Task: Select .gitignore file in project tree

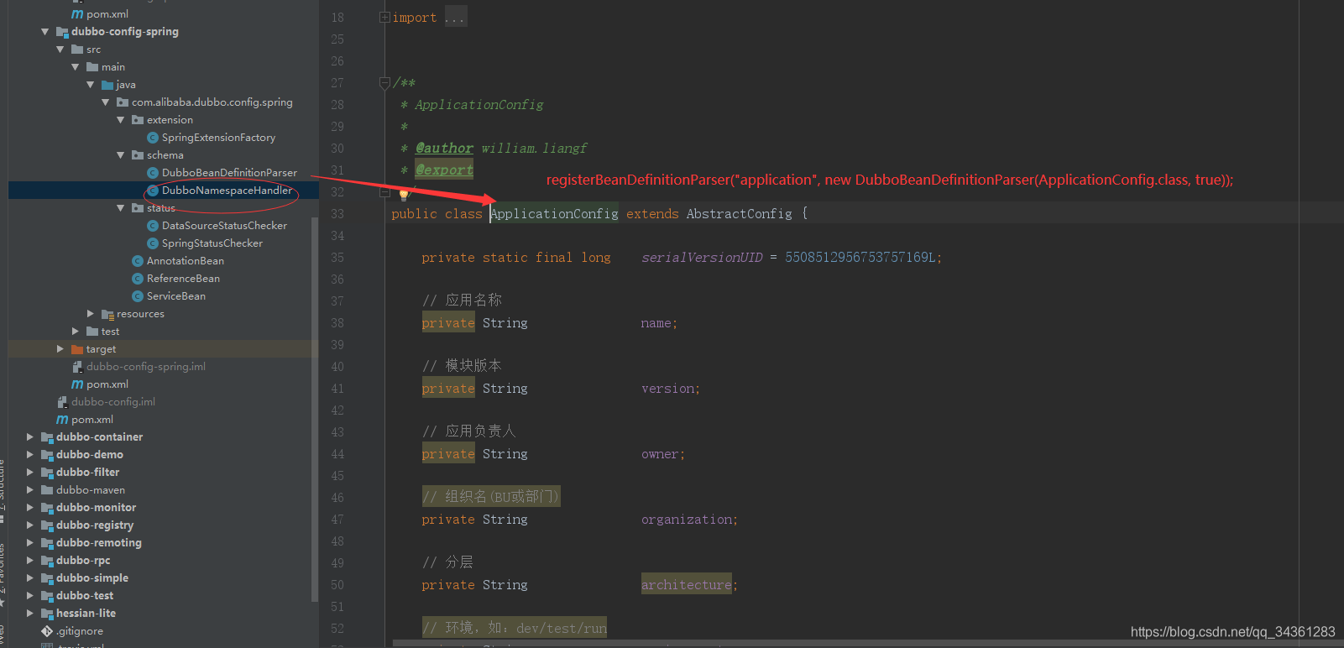Action: [80, 631]
